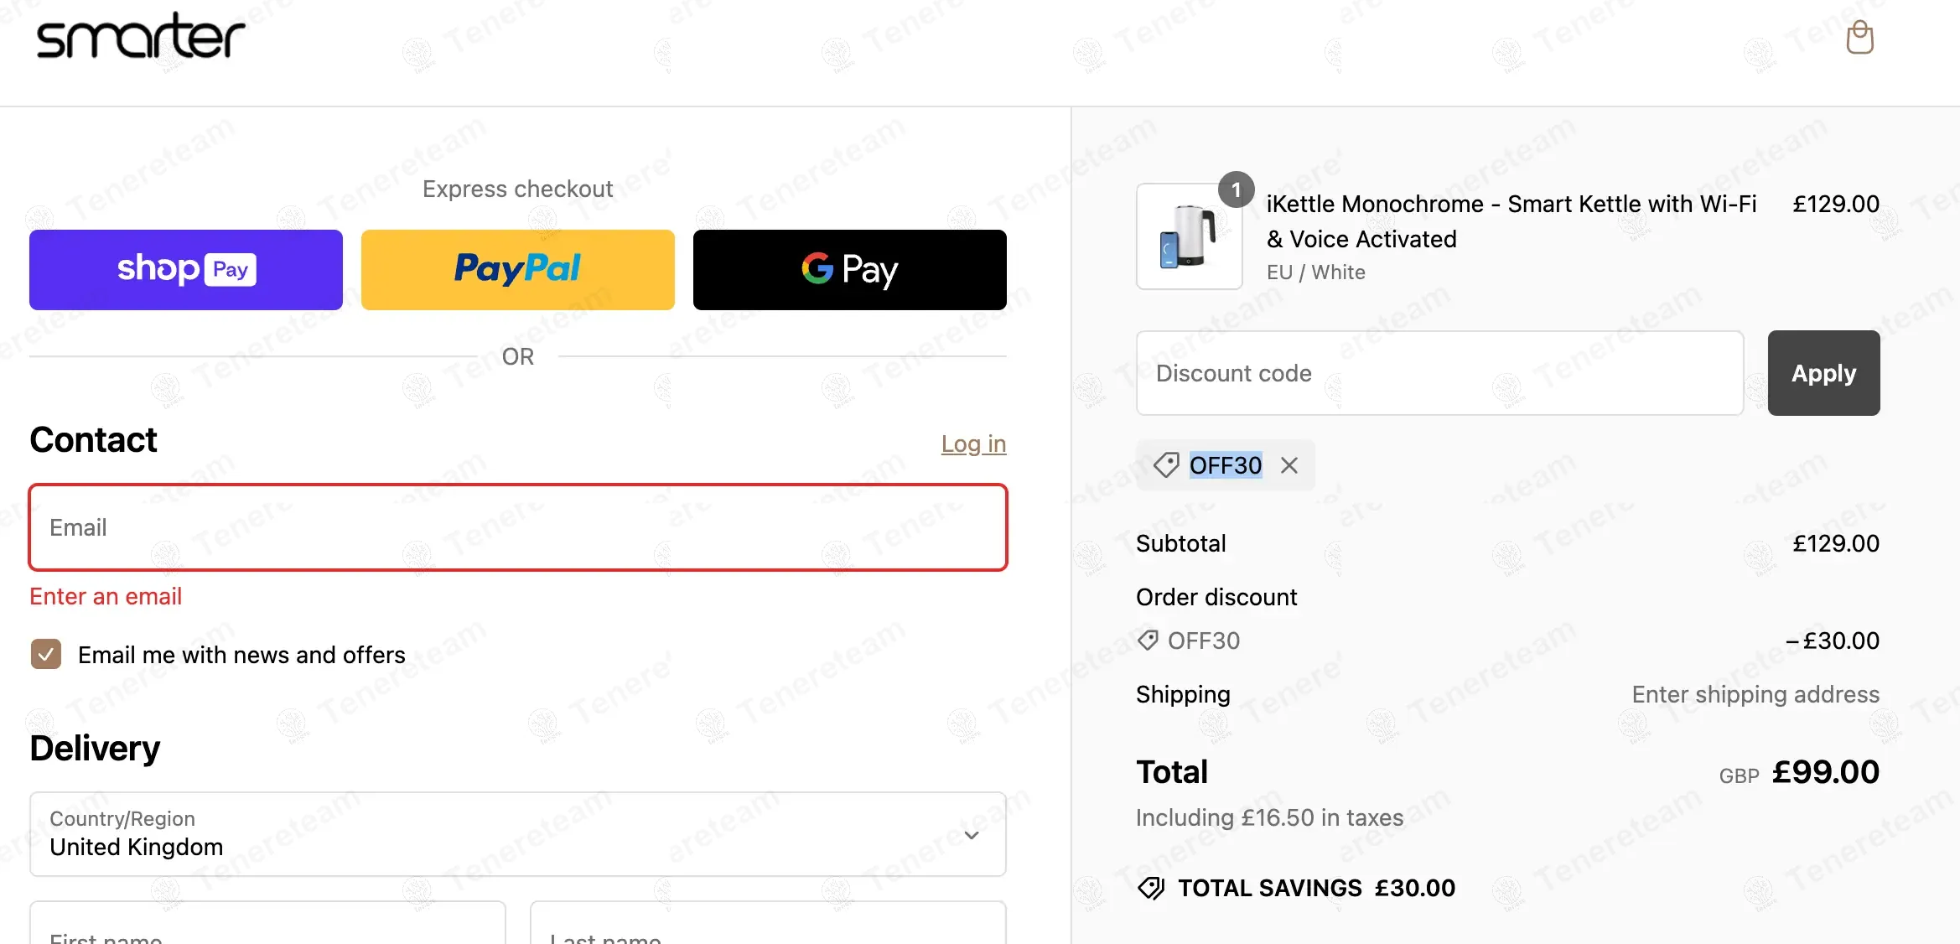Click into the Discount code field
Screen dimensions: 1960x944
(x=1439, y=373)
